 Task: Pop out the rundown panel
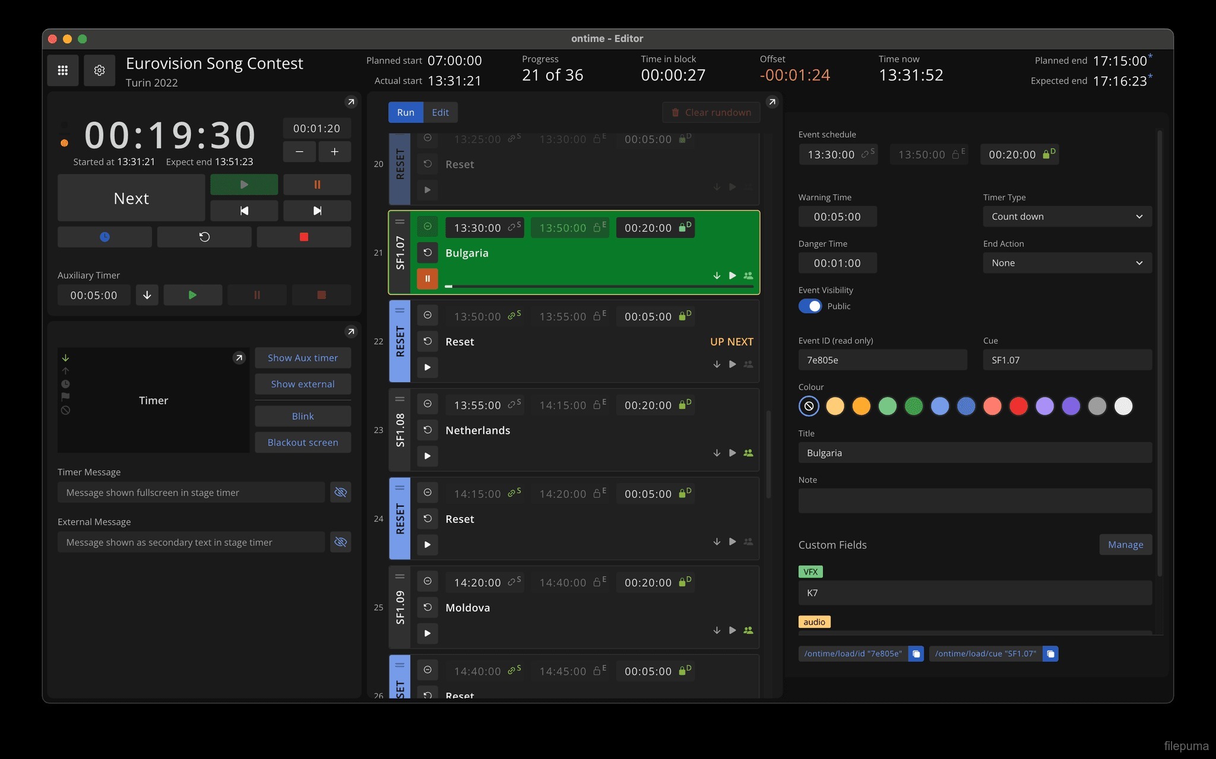(772, 102)
